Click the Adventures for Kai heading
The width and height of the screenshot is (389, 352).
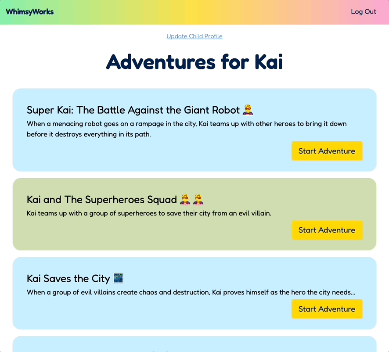pyautogui.click(x=194, y=62)
